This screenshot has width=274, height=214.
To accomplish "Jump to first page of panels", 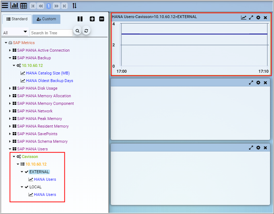I will pyautogui.click(x=33, y=6).
